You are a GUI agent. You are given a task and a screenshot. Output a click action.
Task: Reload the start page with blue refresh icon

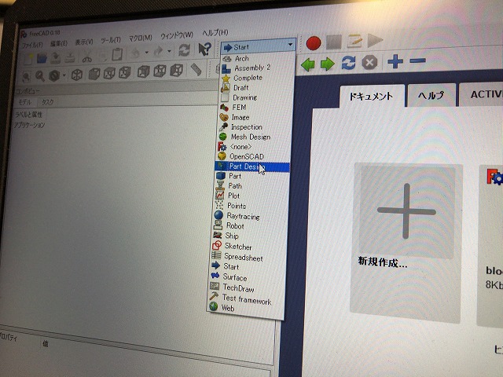coord(349,63)
